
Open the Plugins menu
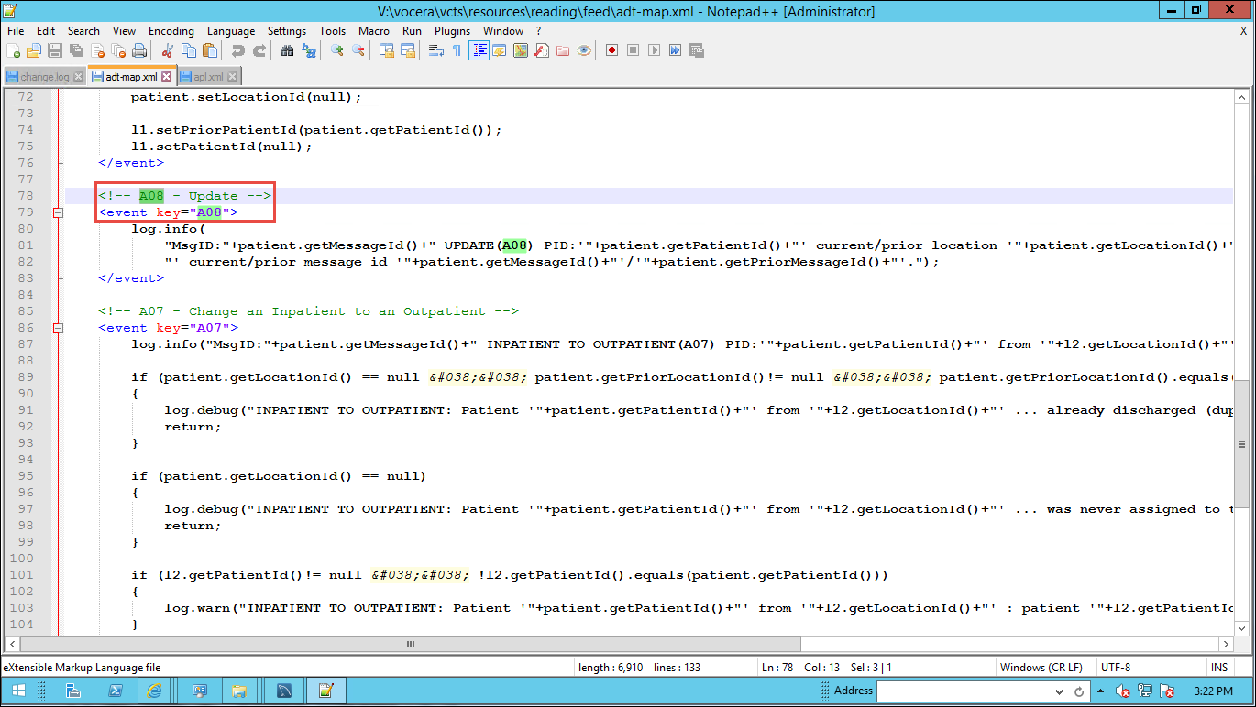pyautogui.click(x=452, y=30)
